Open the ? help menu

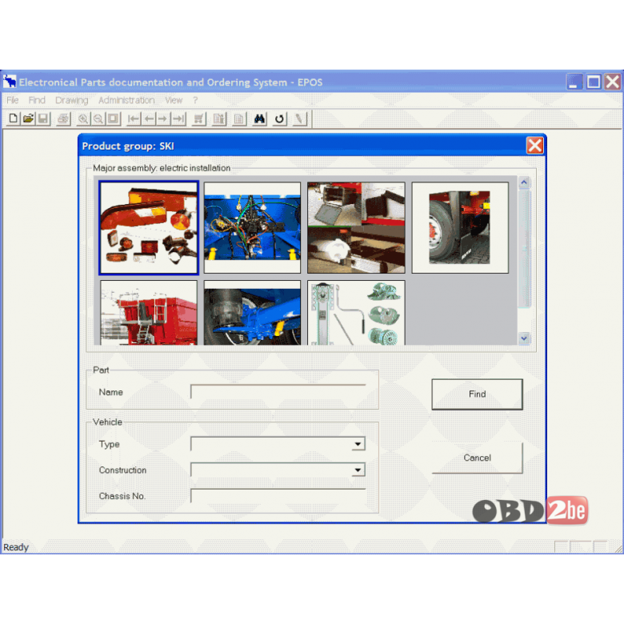[x=195, y=100]
